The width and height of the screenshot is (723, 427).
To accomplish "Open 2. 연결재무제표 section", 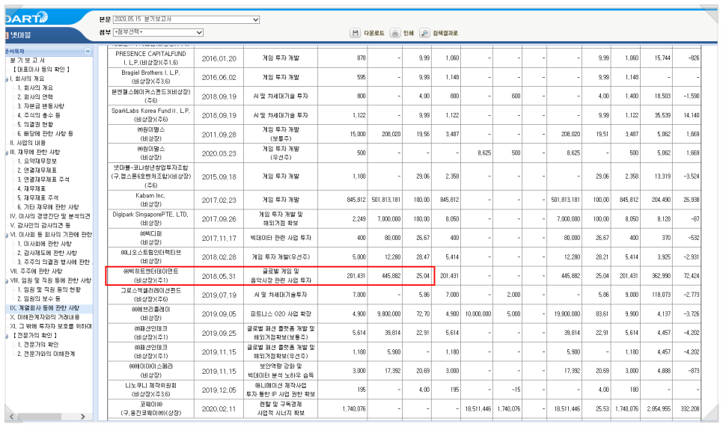I will pos(37,171).
